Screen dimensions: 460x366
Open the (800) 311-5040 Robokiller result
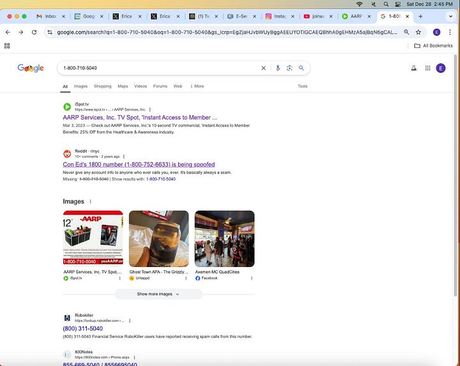coord(82,329)
